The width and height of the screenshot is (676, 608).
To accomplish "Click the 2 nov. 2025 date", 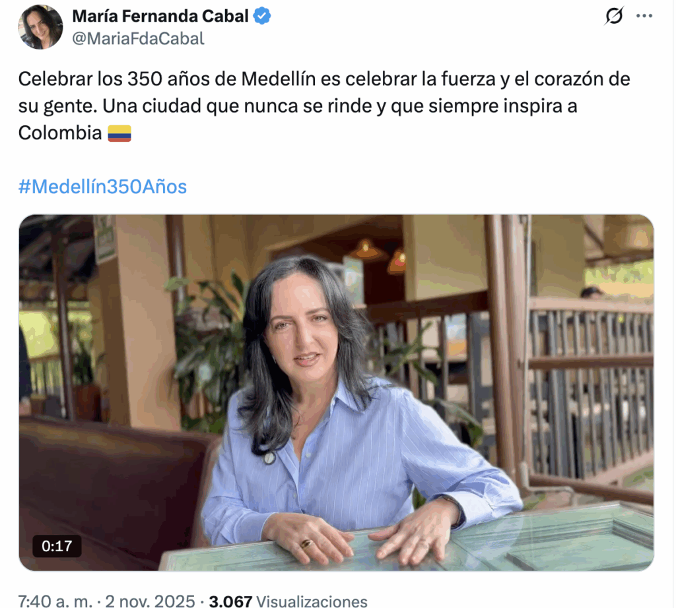I will 150,601.
